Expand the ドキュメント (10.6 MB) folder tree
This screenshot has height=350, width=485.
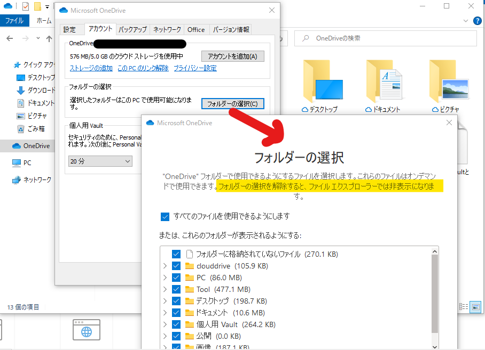pyautogui.click(x=165, y=312)
